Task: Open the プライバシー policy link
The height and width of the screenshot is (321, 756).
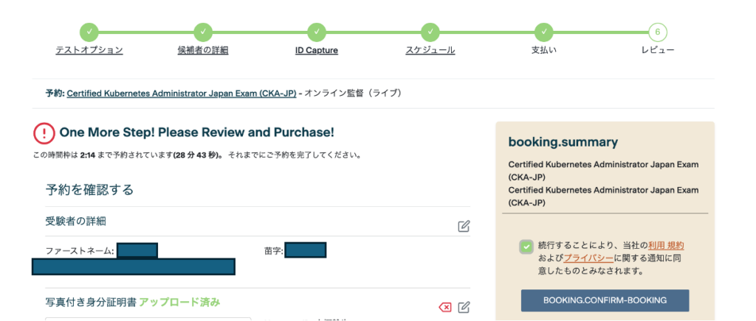Action: (x=585, y=258)
